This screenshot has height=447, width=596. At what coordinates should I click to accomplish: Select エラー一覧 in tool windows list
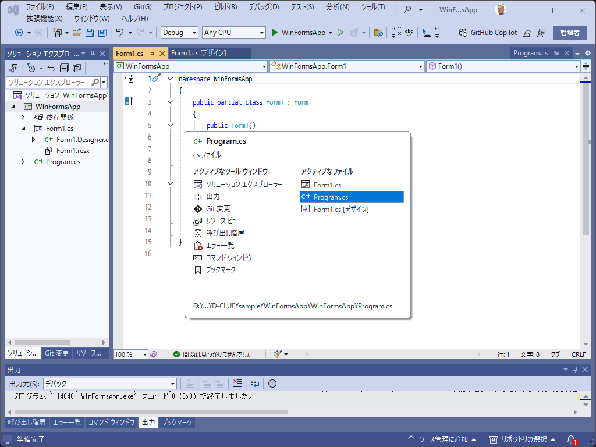[214, 245]
